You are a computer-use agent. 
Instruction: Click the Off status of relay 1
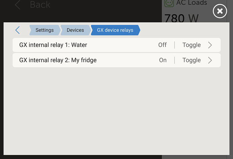(x=162, y=45)
